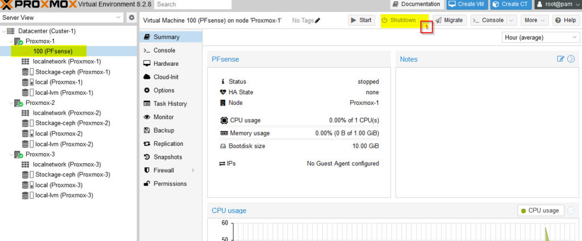Screen dimensions: 582x241
Task: Select local (Proxmox-1) storage
Action: pos(68,82)
